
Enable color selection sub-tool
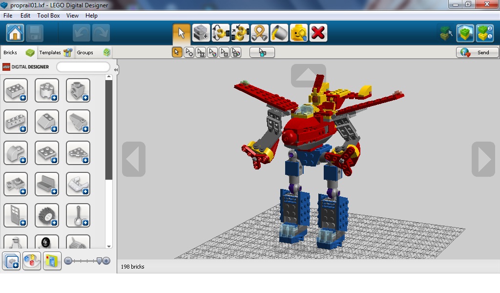212,52
